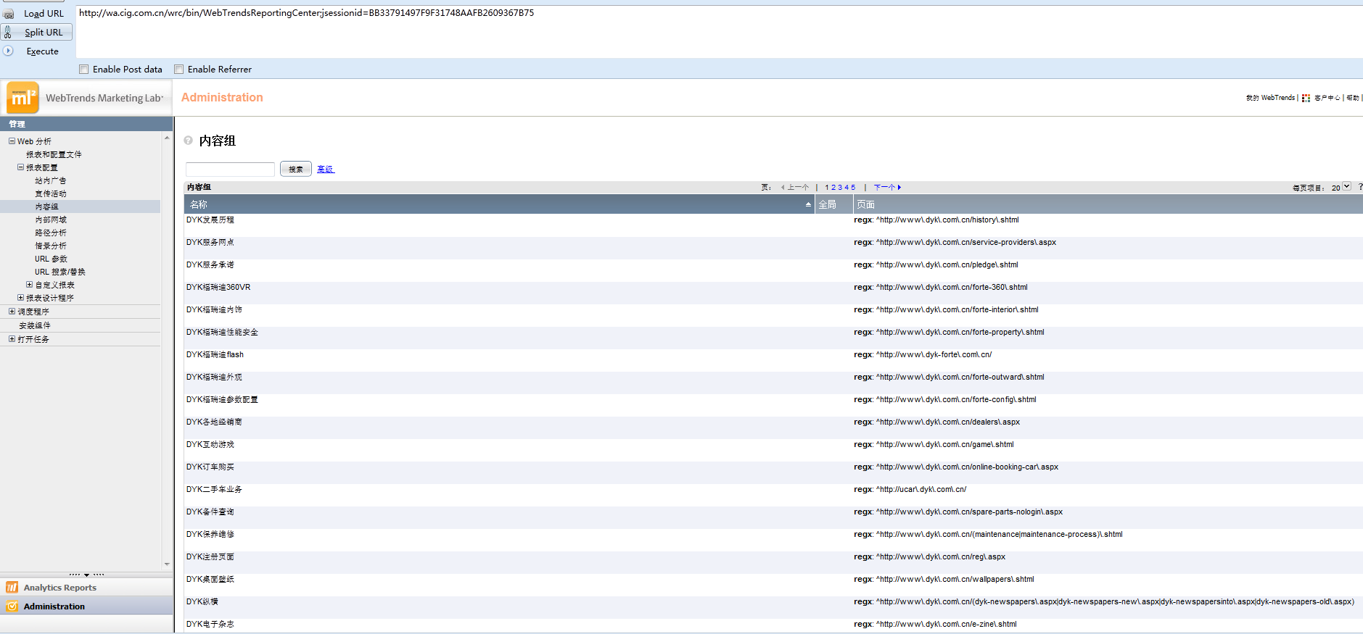
Task: Collapse the 报表配置 tree node
Action: [x=20, y=167]
